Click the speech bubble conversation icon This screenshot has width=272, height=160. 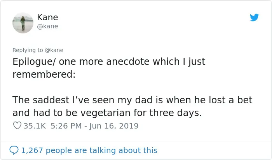pyautogui.click(x=14, y=150)
